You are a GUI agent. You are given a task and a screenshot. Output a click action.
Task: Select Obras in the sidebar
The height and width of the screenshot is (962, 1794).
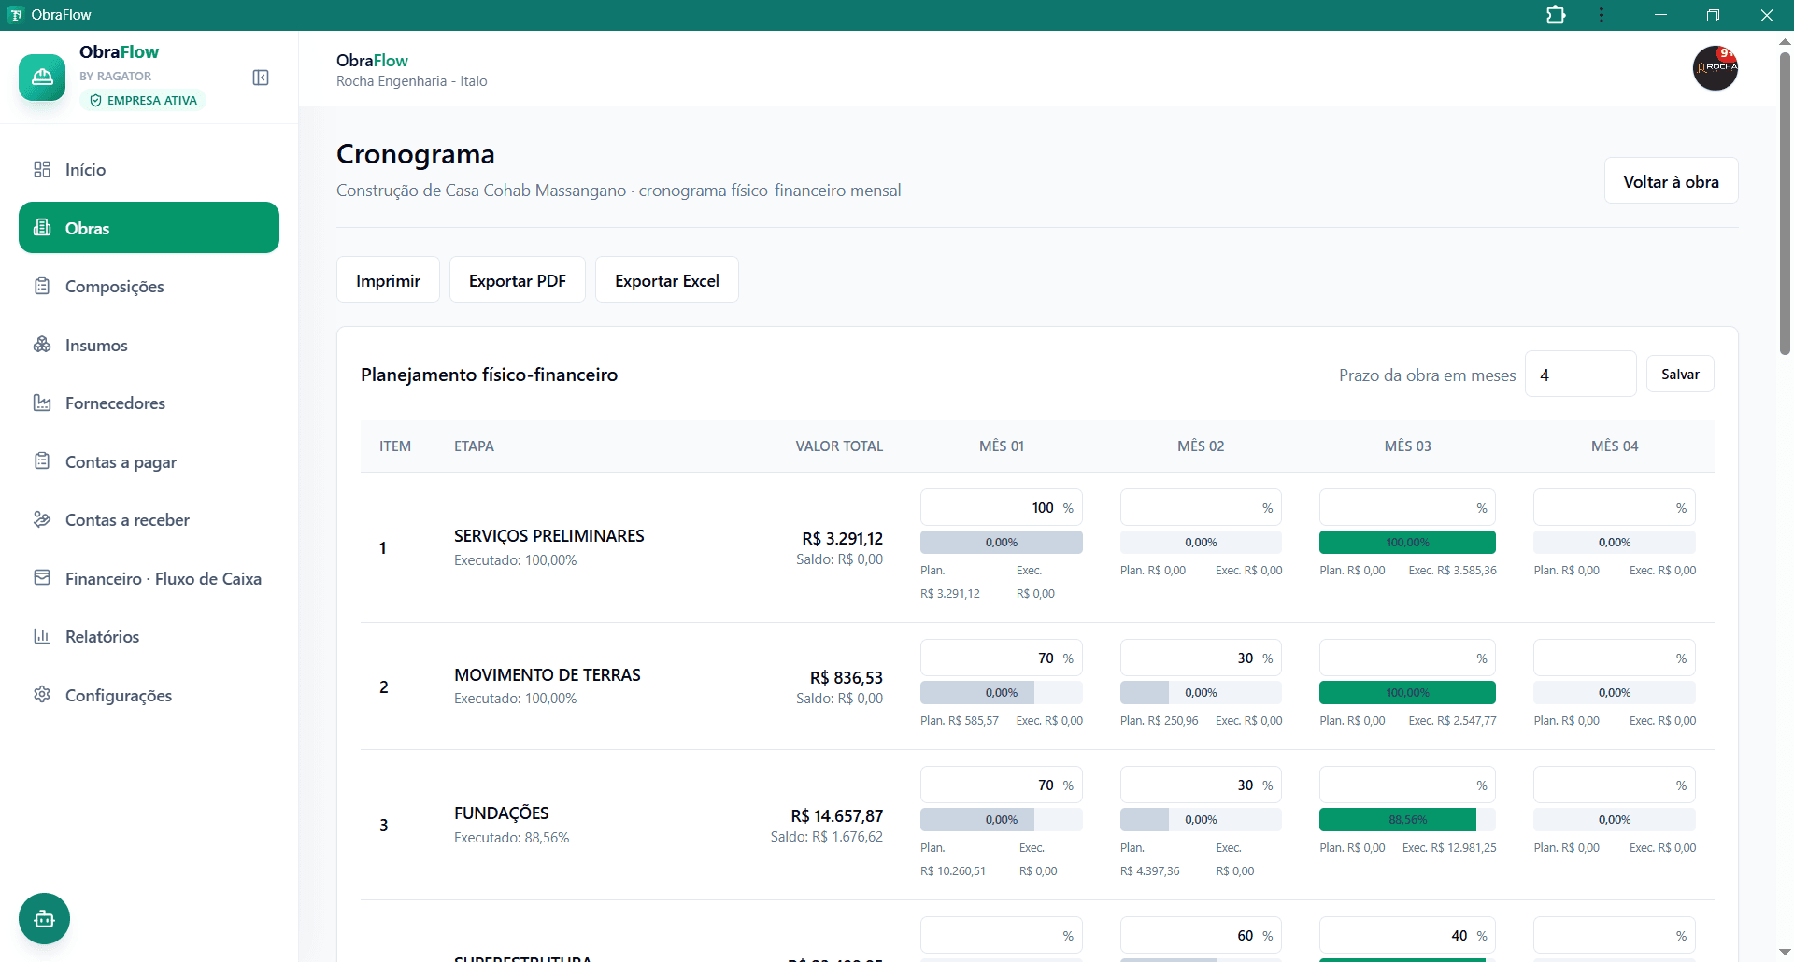[x=149, y=228]
